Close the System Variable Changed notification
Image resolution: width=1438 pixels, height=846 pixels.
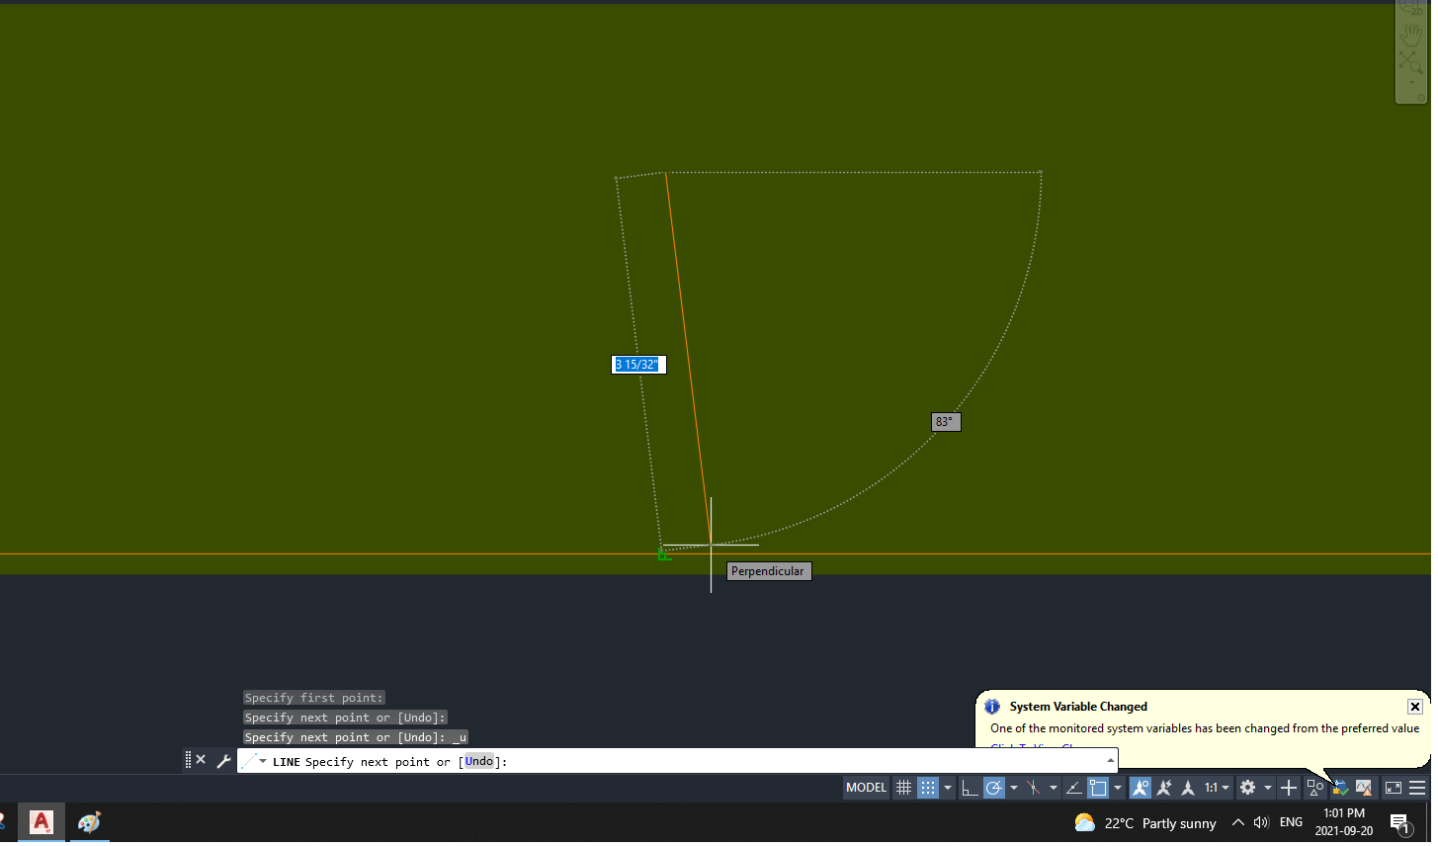(1415, 706)
